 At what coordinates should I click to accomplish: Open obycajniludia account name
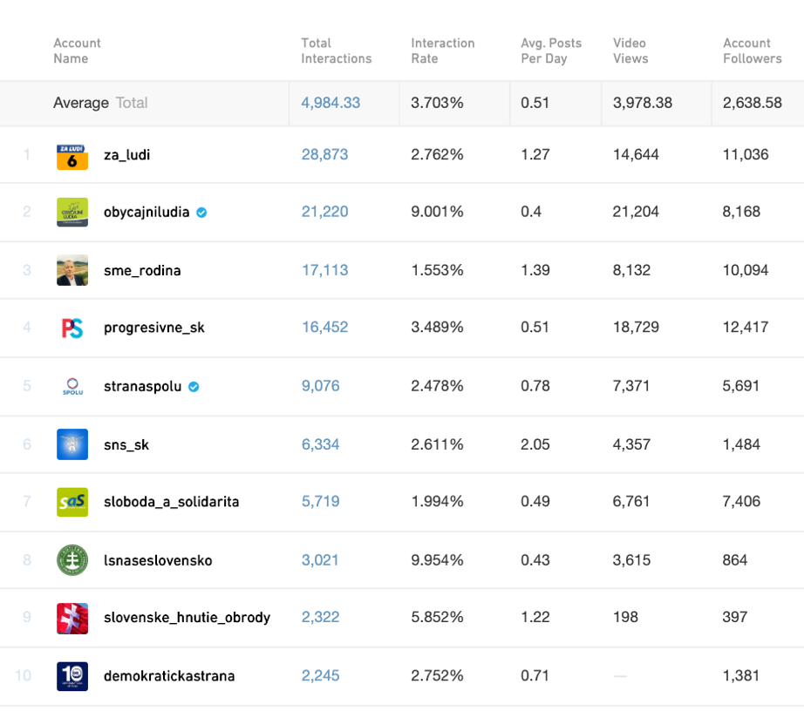click(146, 213)
